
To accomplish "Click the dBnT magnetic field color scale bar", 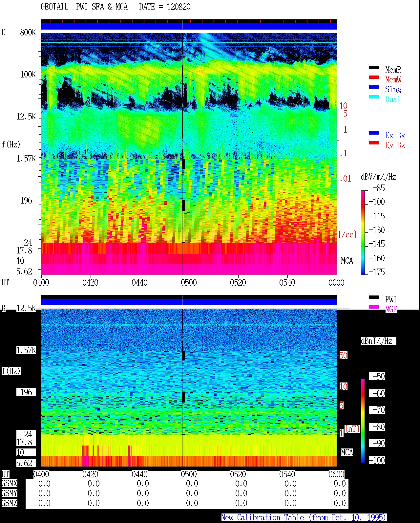I will tap(363, 421).
